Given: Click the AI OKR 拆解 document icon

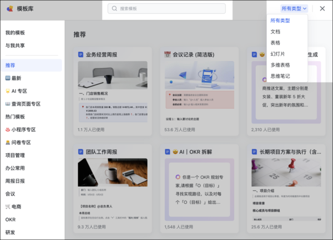Looking at the screenshot, I should [x=167, y=151].
